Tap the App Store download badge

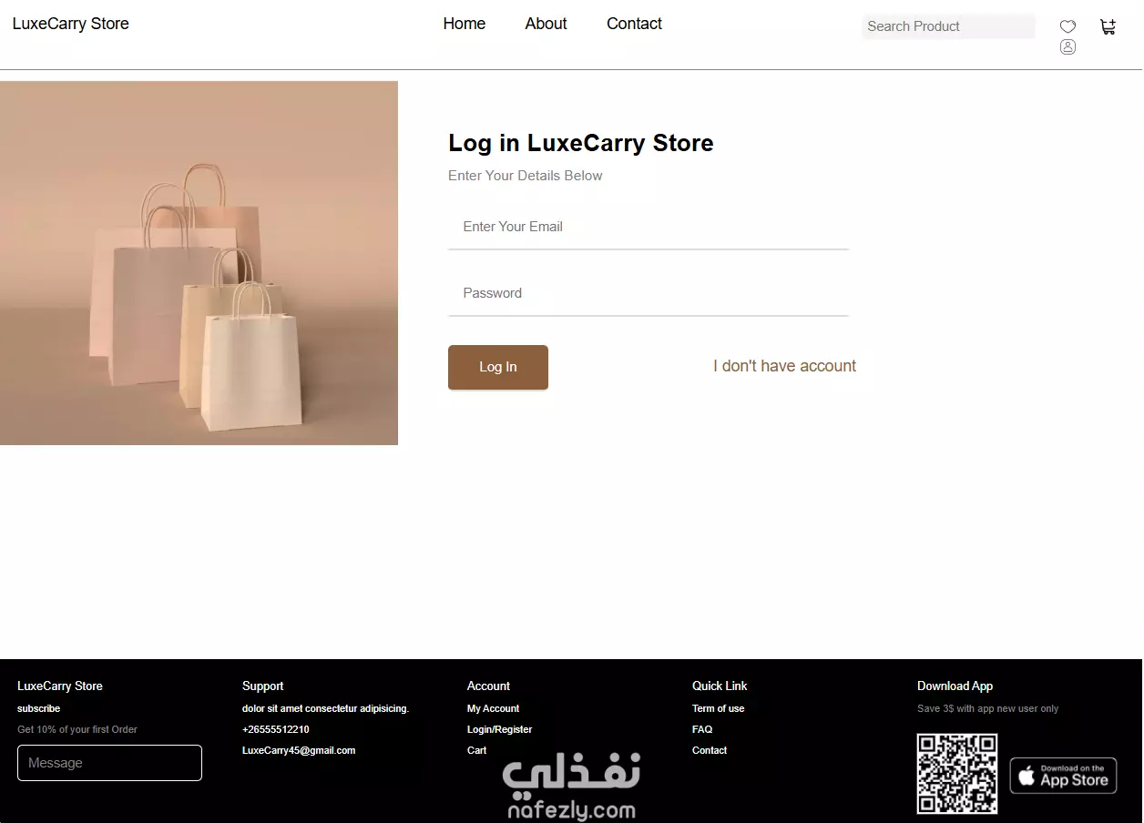click(1063, 776)
